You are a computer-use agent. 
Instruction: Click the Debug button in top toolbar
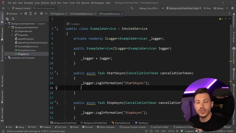click(218, 8)
